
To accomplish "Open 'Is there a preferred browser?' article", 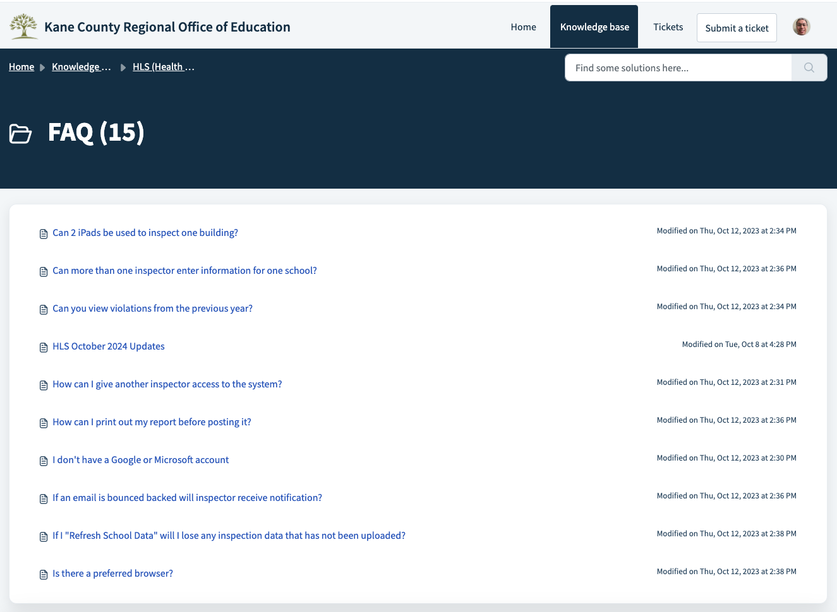I will pyautogui.click(x=112, y=574).
